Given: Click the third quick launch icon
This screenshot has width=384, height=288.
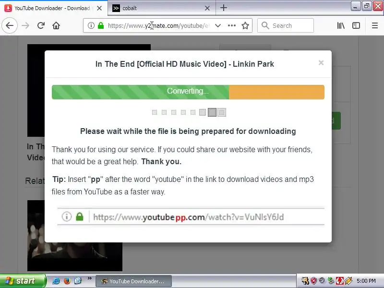Looking at the screenshot, I should [x=78, y=281].
